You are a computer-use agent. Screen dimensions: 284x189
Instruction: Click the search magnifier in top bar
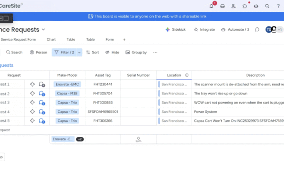coord(267,6)
